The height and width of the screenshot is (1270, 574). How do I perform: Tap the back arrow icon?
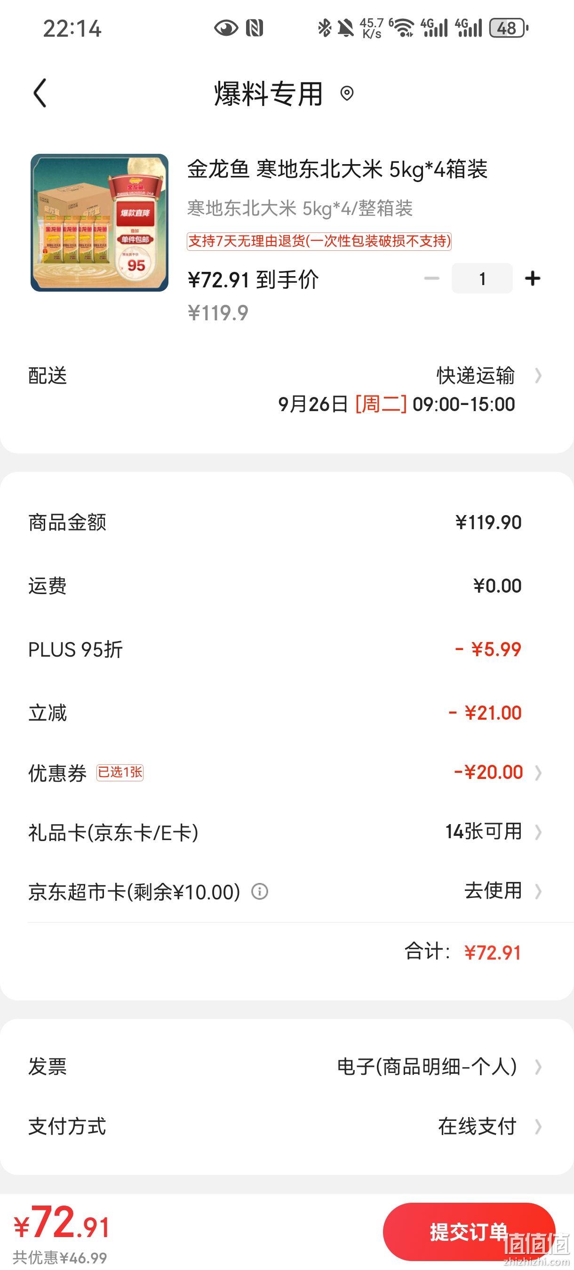click(40, 93)
